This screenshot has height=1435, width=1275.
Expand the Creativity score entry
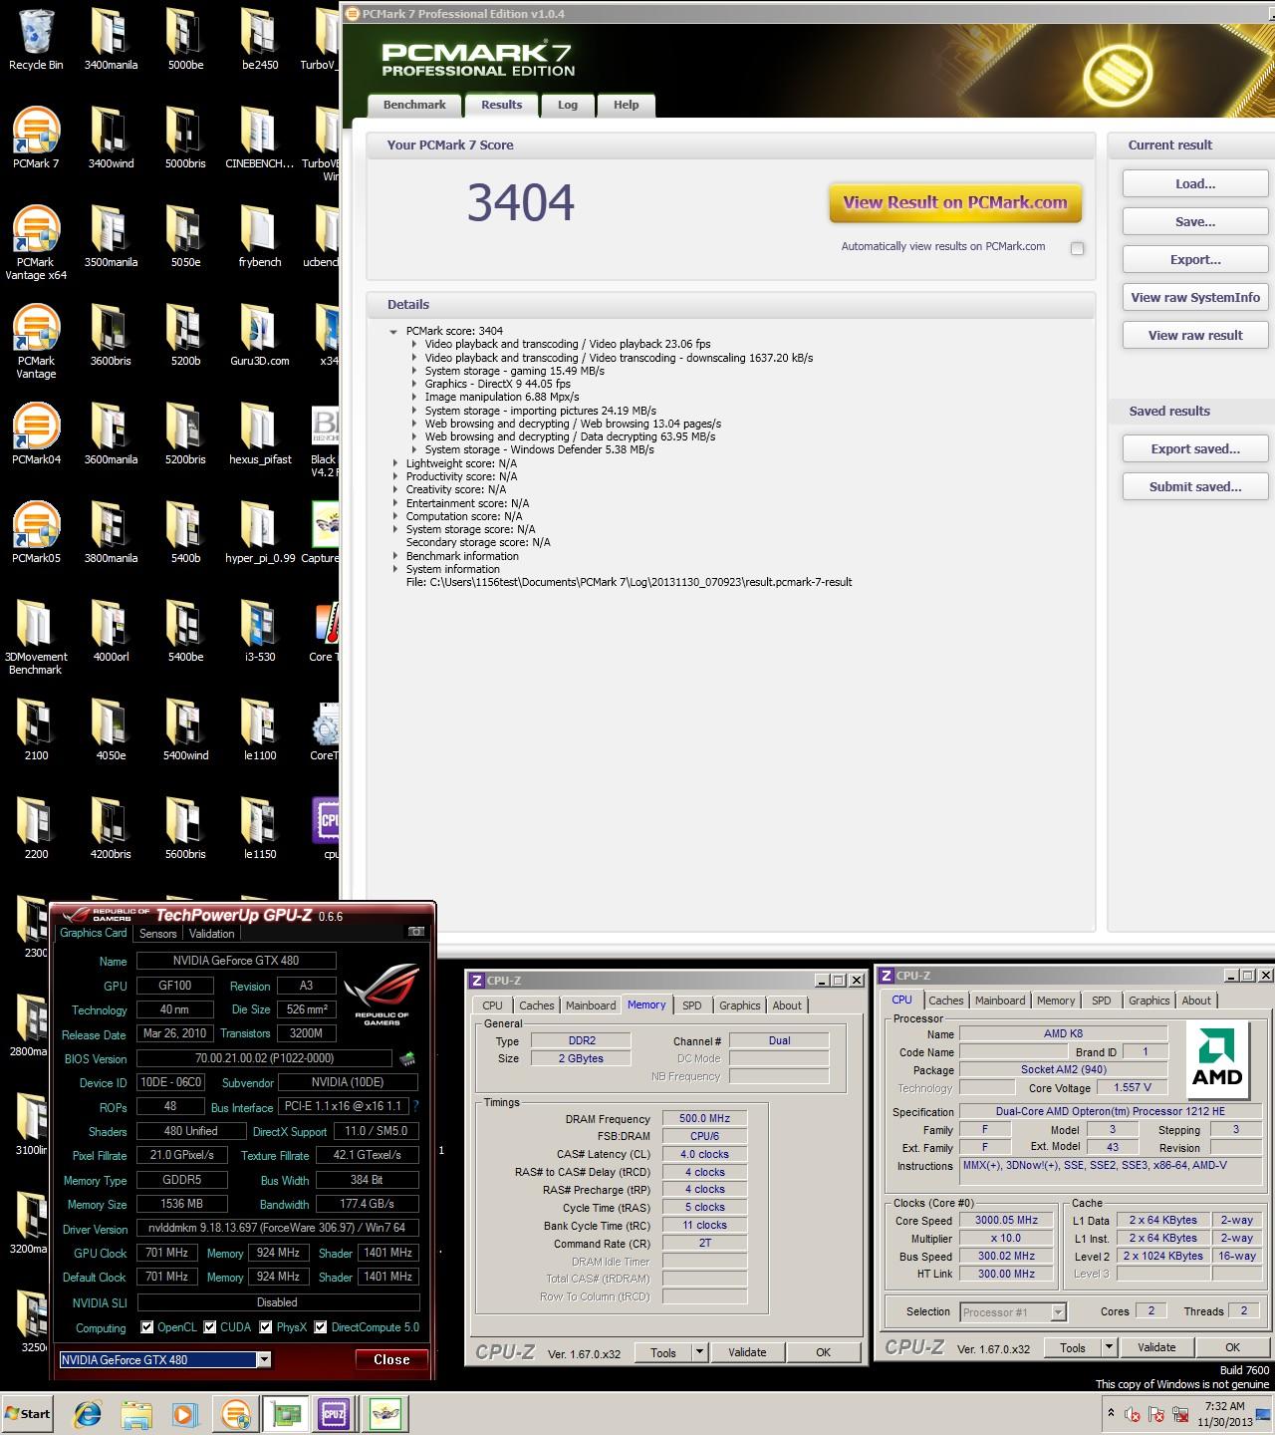[395, 489]
